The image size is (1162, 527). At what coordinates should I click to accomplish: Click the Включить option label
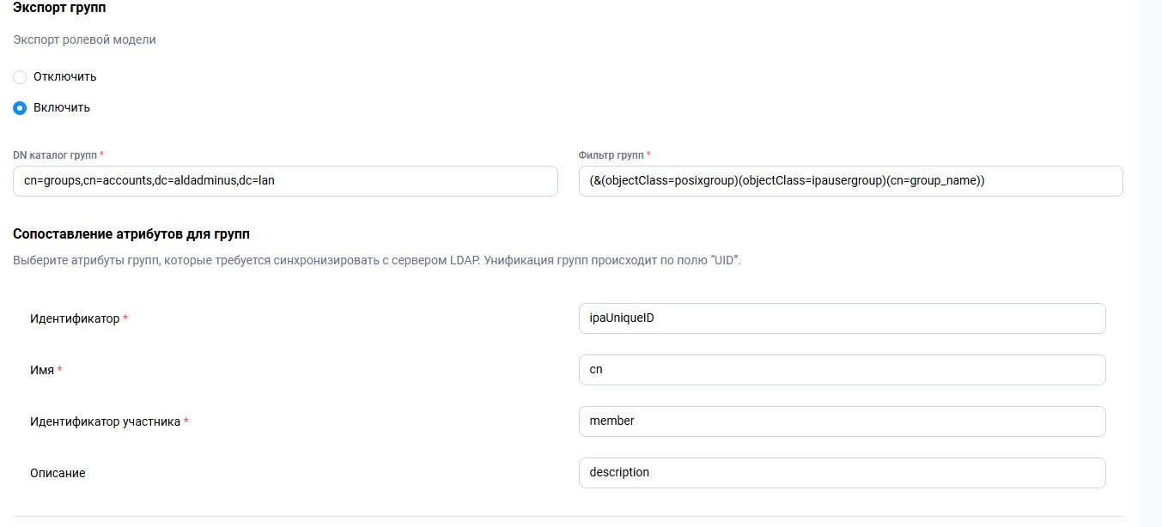click(x=62, y=107)
